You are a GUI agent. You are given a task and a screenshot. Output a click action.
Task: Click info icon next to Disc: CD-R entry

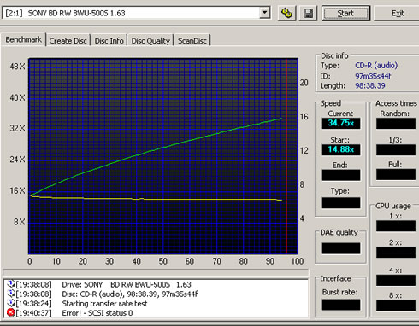[x=11, y=294]
